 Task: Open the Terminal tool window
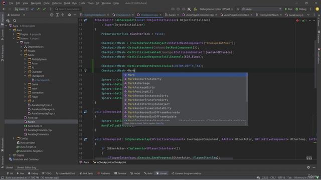coord(120,173)
